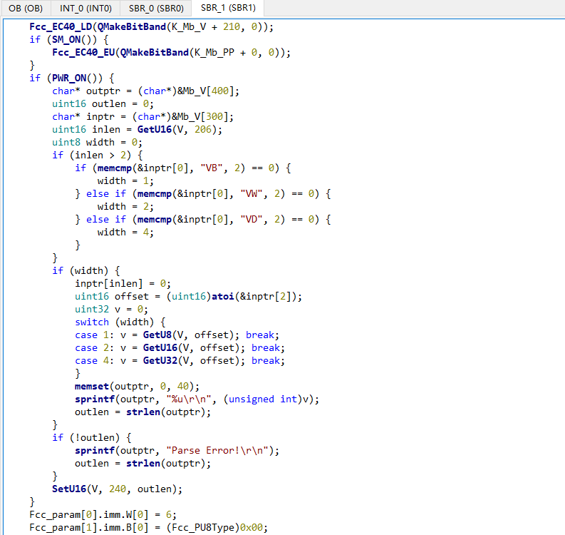This screenshot has height=535, width=565.
Task: Click the PWR_ON() condition
Action: (77, 78)
